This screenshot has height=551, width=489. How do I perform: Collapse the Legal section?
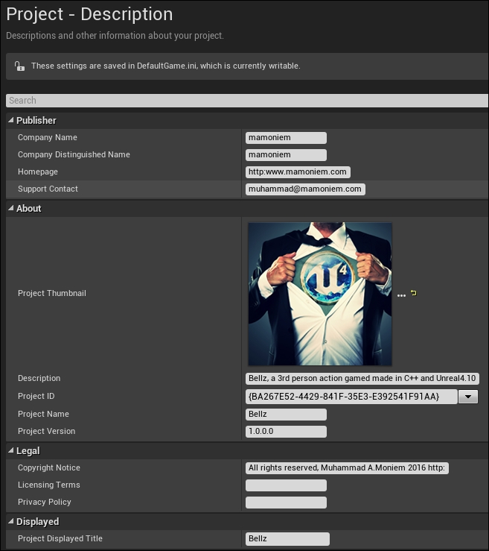11,450
